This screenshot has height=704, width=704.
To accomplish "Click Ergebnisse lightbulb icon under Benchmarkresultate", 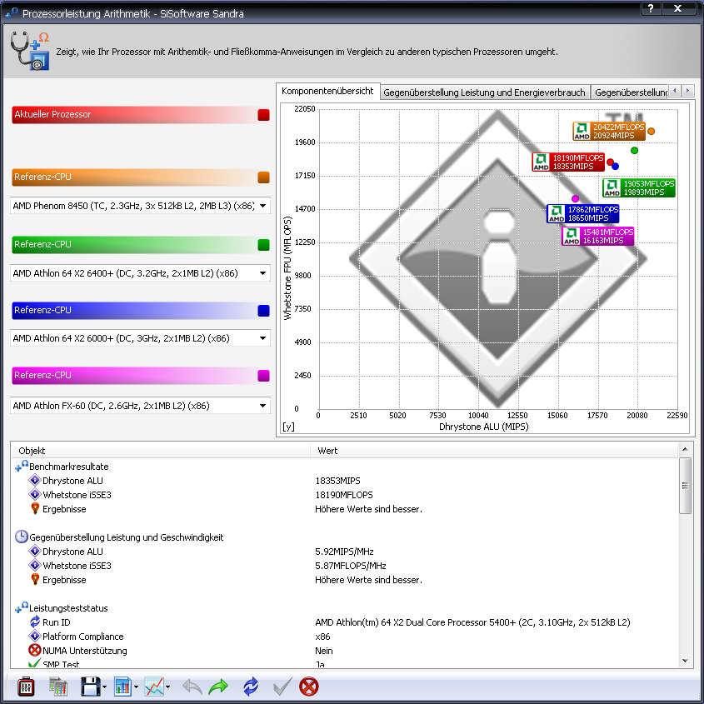I will click(35, 509).
